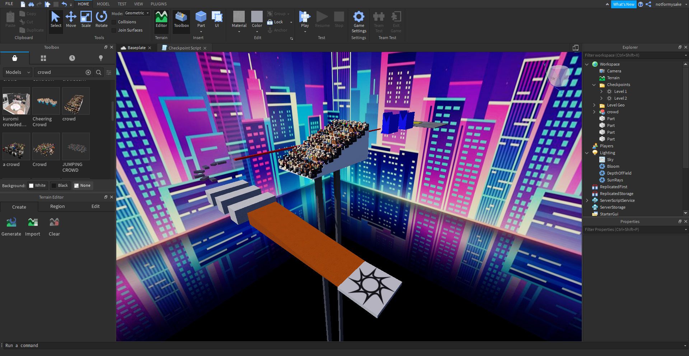Screen dimensions: 689x356
Task: Open the Toolbox ribbon button
Action: 181,20
